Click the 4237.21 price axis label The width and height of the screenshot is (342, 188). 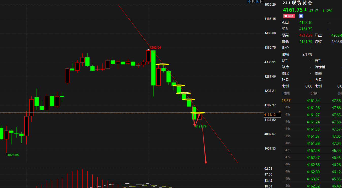tap(270, 91)
